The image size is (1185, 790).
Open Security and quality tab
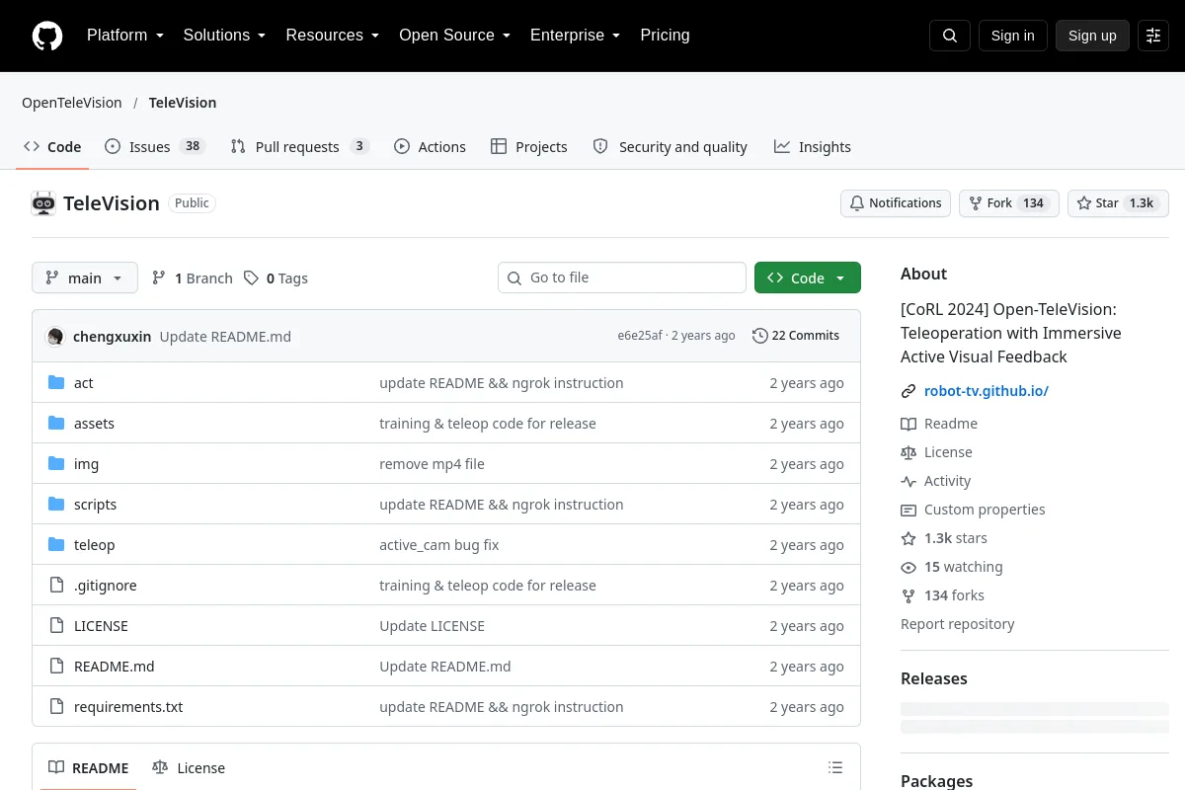[670, 147]
